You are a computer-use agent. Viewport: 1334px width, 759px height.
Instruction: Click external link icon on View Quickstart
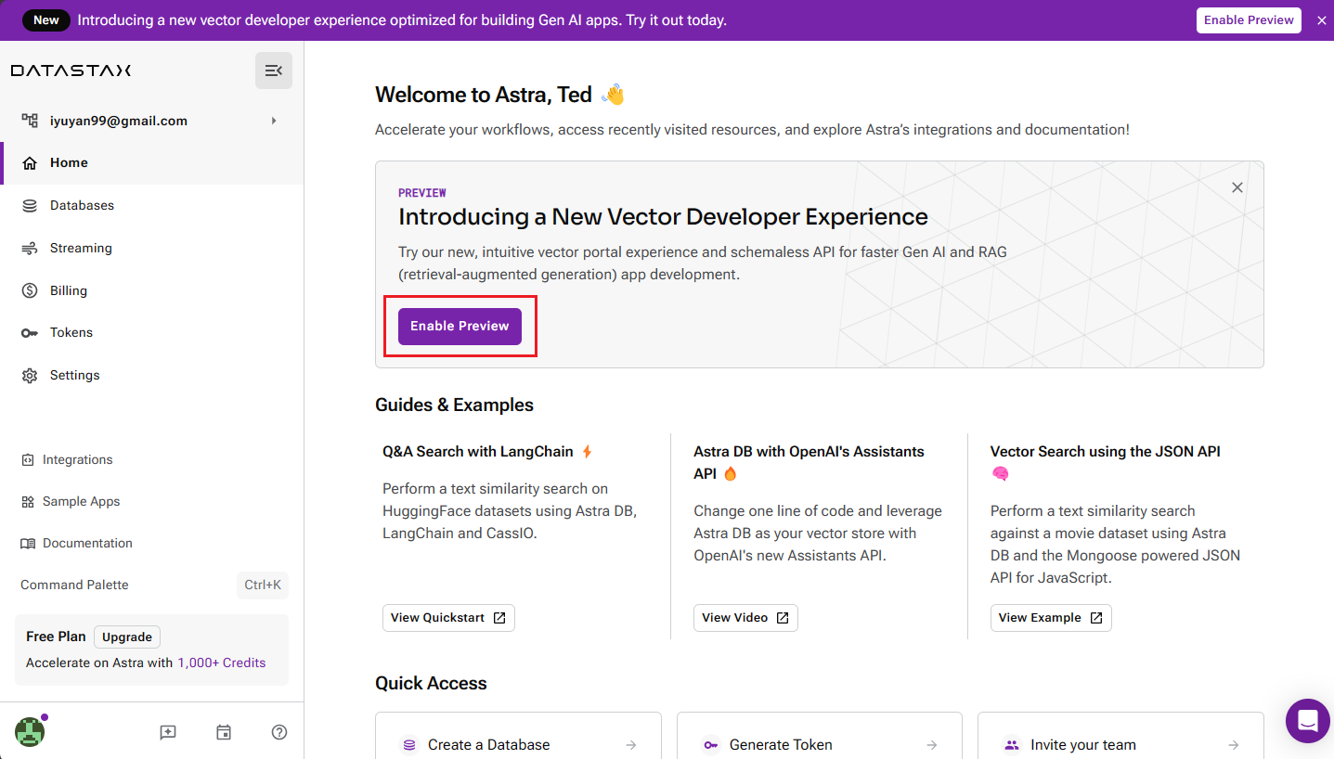499,618
